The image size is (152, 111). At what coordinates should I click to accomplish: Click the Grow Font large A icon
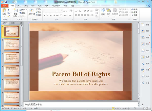click(x=64, y=11)
